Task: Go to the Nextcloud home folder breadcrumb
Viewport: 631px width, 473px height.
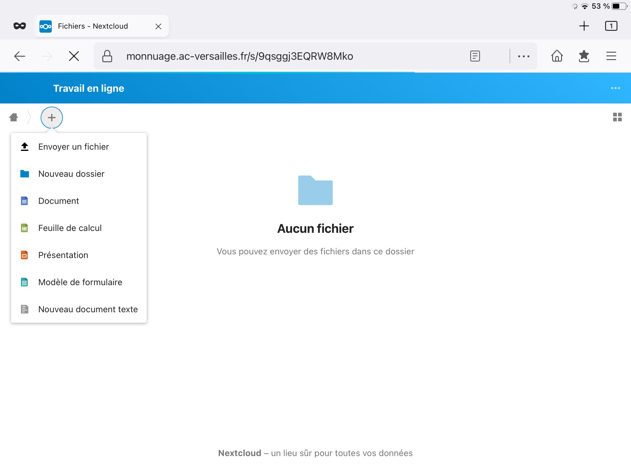Action: 14,117
